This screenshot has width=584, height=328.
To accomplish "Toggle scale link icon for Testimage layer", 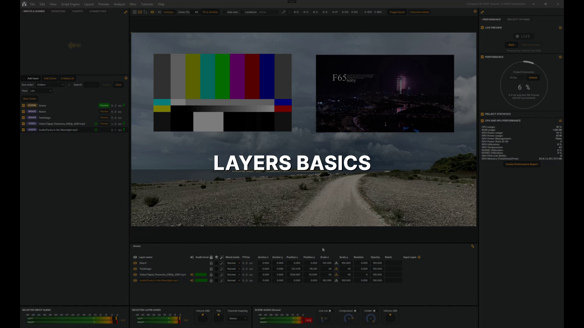I will (x=336, y=269).
